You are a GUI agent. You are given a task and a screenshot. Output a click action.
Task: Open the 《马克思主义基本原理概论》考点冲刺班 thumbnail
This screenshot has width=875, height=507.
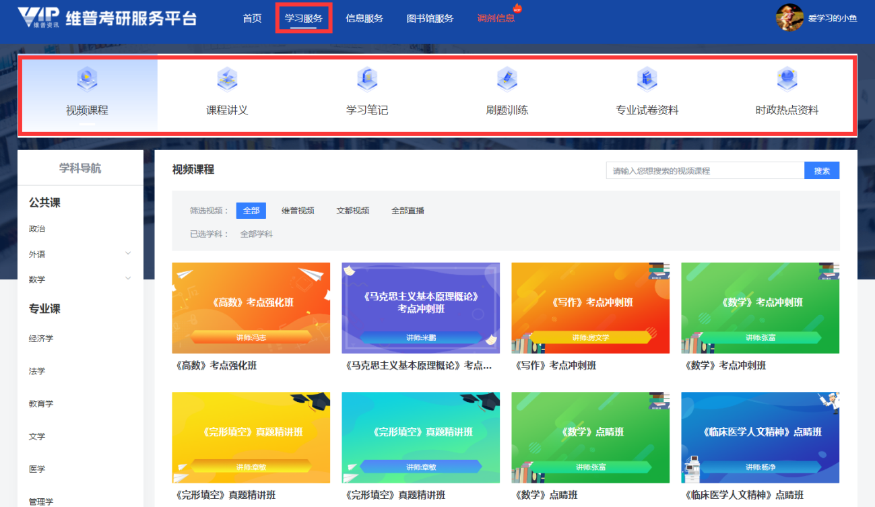421,308
